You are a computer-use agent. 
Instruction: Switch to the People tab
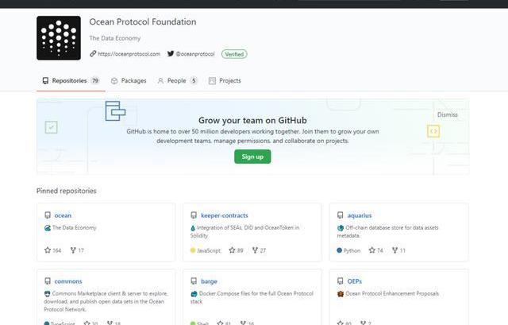coord(176,80)
